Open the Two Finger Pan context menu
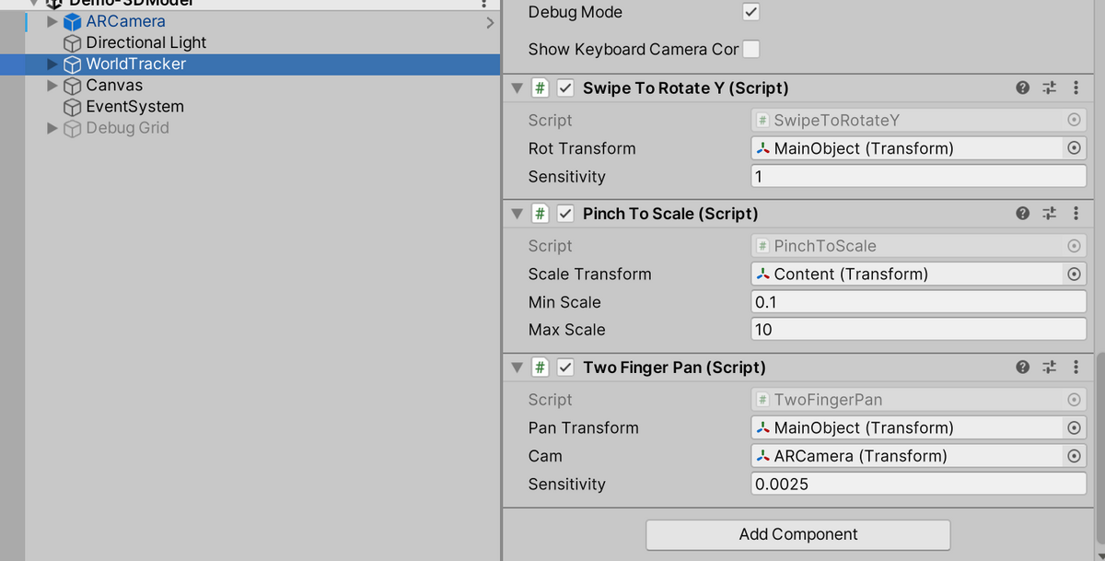Image resolution: width=1105 pixels, height=561 pixels. (1076, 367)
